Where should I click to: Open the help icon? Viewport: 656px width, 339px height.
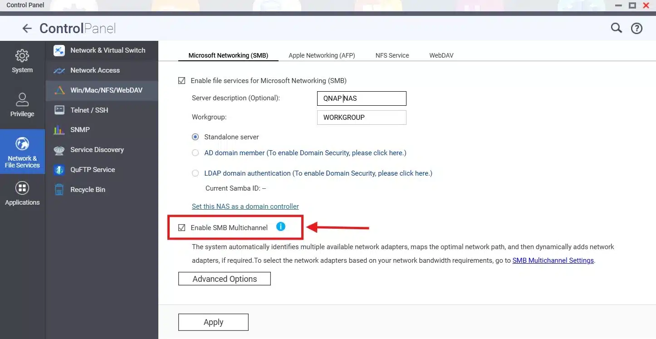coord(636,28)
